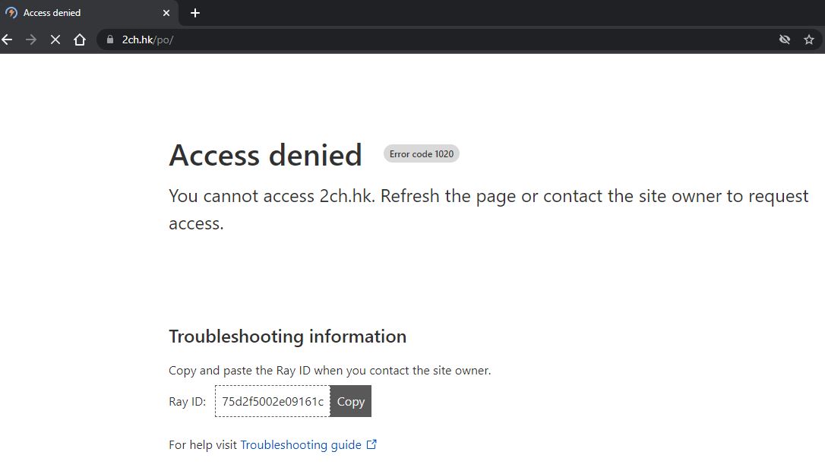Click the Access denied heading
The width and height of the screenshot is (825, 474).
coord(265,155)
